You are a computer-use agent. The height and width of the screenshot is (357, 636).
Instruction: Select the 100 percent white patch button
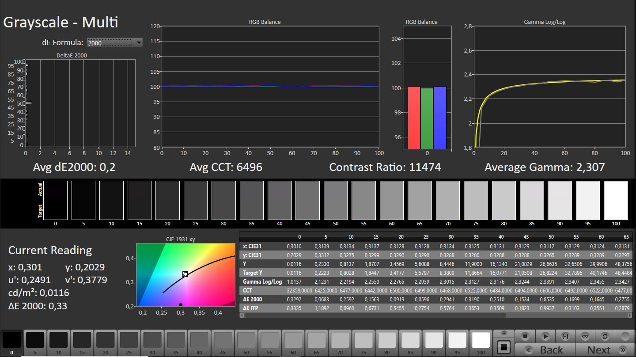[x=481, y=340]
